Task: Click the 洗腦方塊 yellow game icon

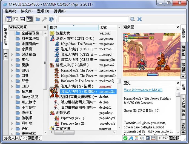Action: click(x=52, y=33)
